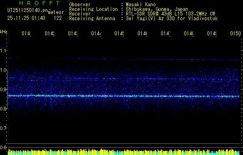Click RTL-SDR SDR# 43dB receiver details
Viewport: 243px width, 155px height.
pos(171,14)
